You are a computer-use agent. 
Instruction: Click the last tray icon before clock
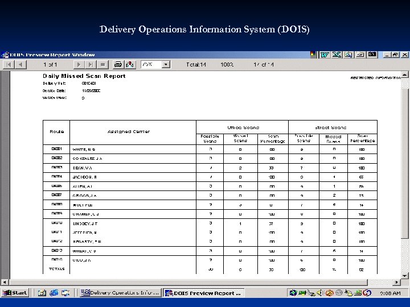pos(367,293)
